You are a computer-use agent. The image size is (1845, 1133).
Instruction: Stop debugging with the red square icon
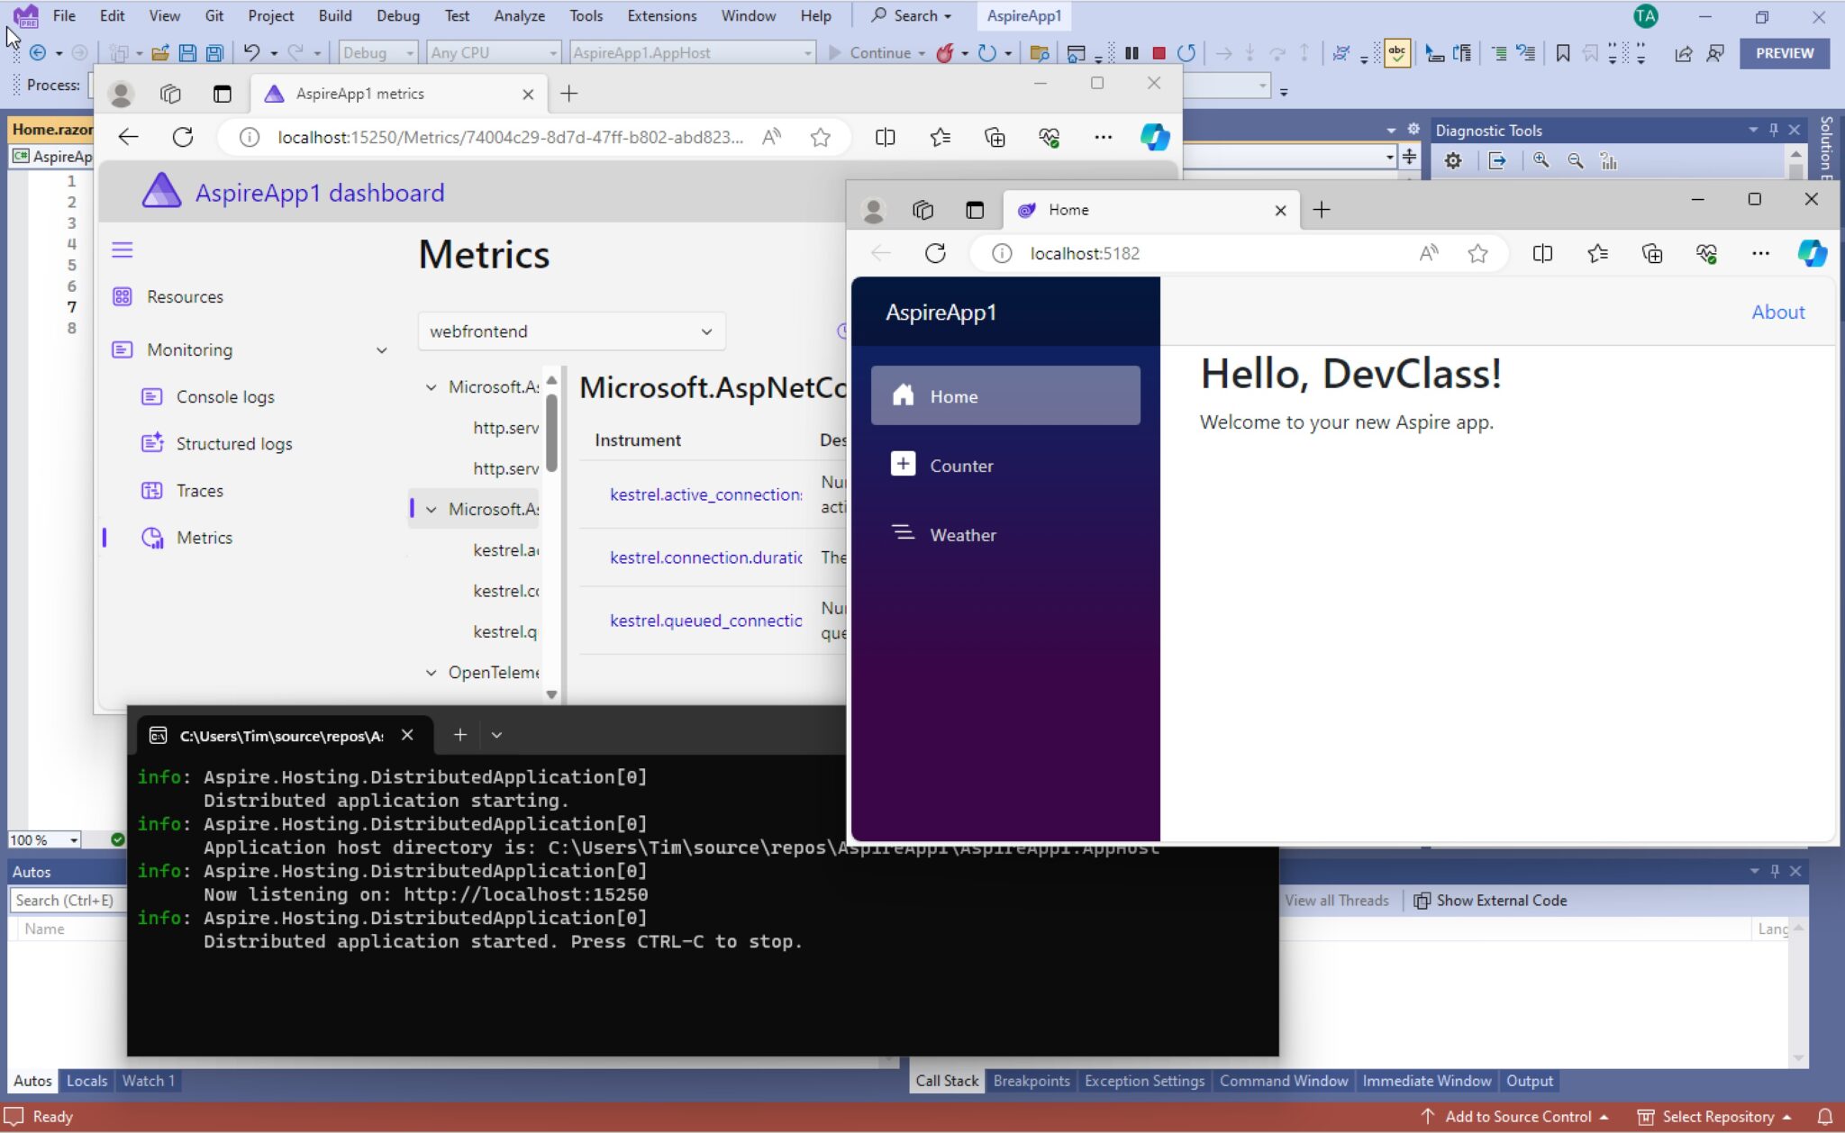point(1160,53)
